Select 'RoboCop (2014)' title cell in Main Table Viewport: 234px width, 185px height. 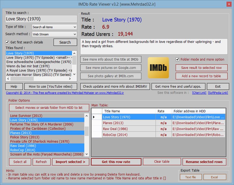129,135
